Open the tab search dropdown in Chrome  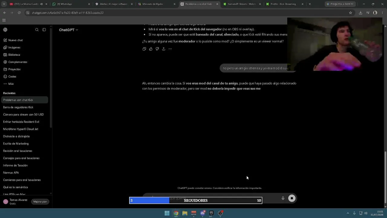coord(4,4)
